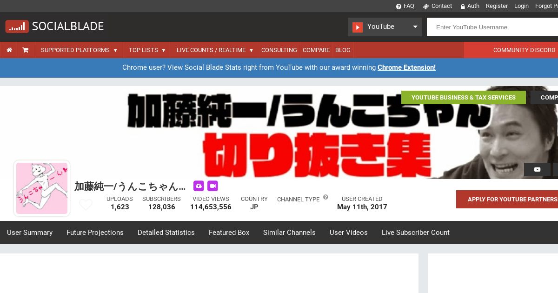This screenshot has width=558, height=293.
Task: Click the channel avatar image
Action: [x=42, y=188]
